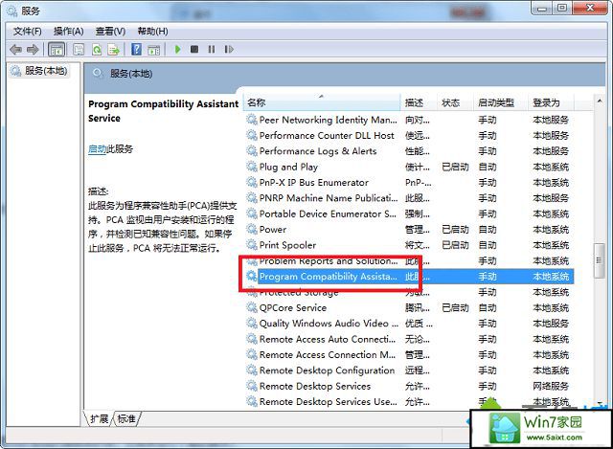The height and width of the screenshot is (449, 613).
Task: Select Quality Windows Audio Video row
Action: click(409, 324)
